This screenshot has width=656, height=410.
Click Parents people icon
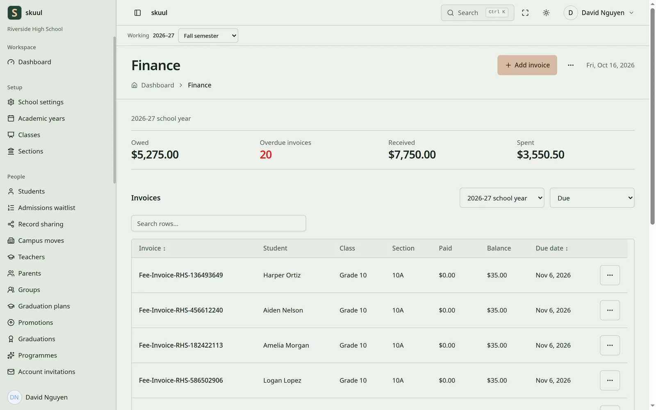coord(11,273)
